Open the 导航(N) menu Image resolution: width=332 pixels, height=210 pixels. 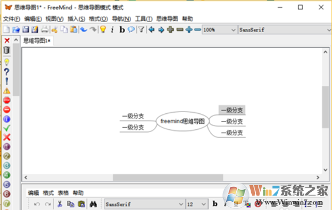121,19
